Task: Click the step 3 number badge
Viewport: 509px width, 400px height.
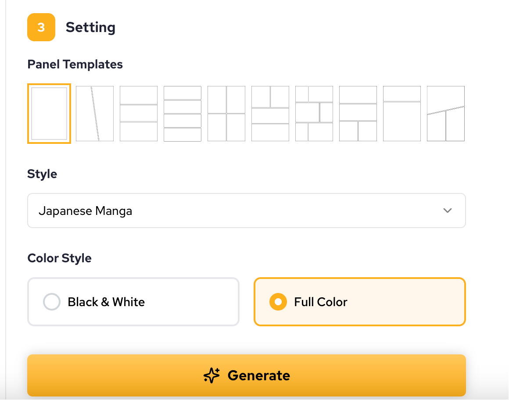Action: [x=41, y=28]
